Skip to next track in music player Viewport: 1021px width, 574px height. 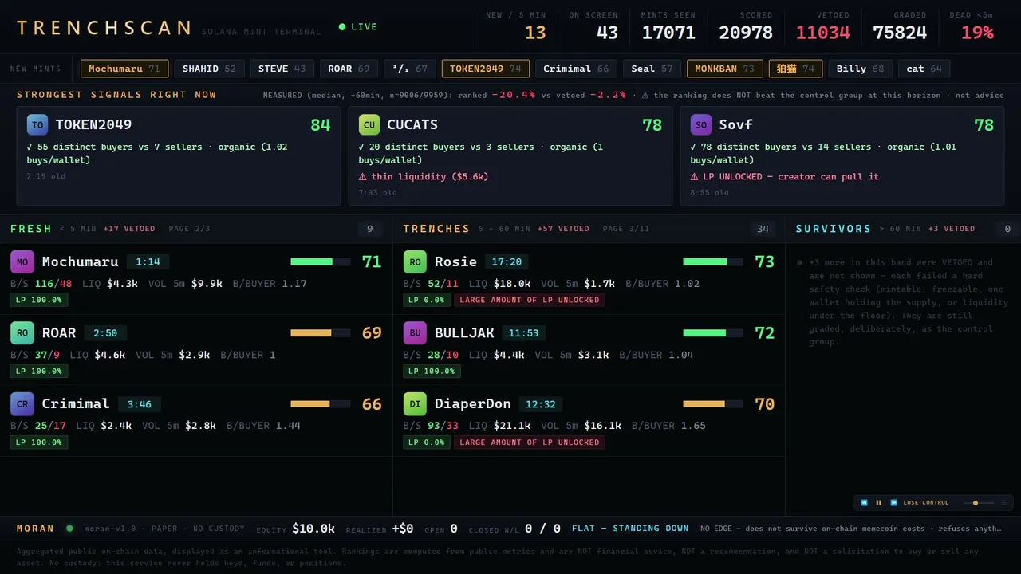click(893, 503)
